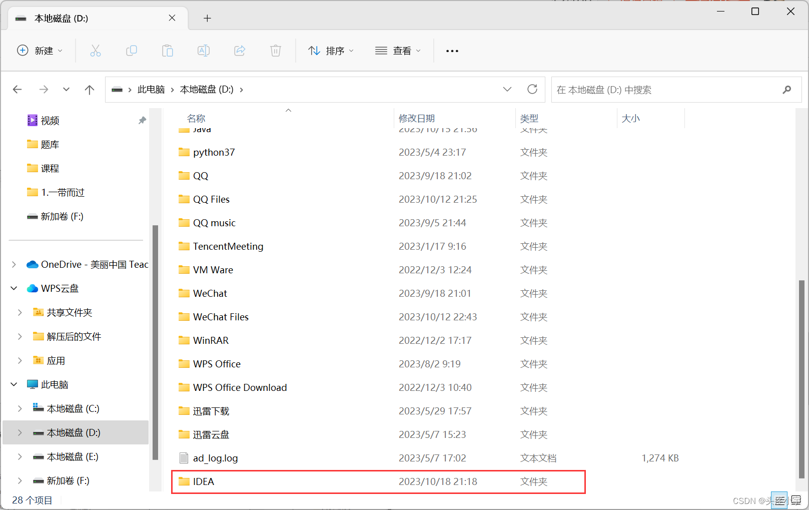Select 视频 in quick access
809x510 pixels.
point(50,121)
